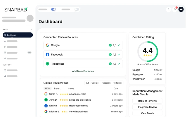Click Michael B. star rating

coord(64,112)
